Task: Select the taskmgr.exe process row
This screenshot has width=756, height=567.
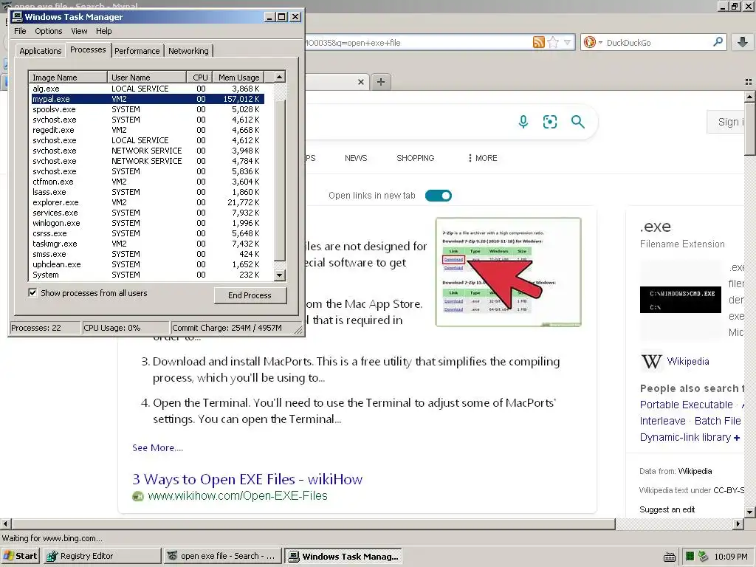Action: point(147,244)
